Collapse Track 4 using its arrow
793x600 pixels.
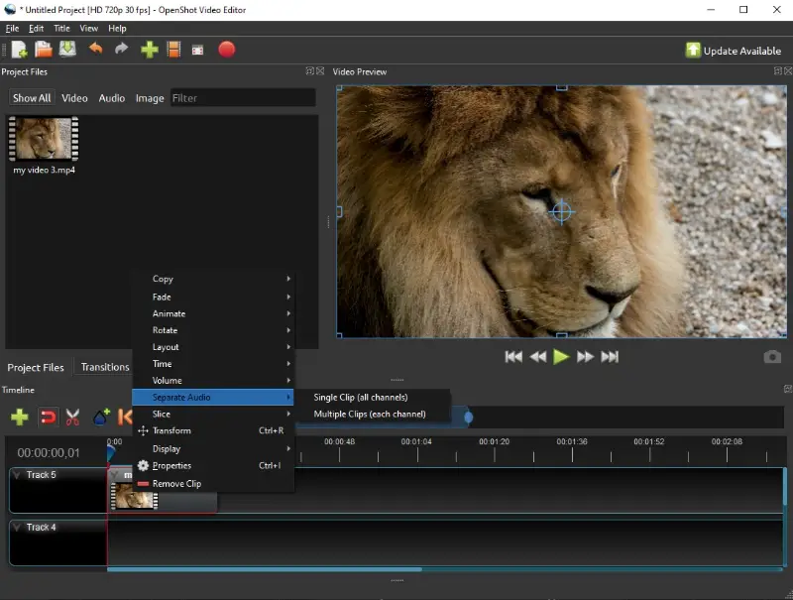17,528
